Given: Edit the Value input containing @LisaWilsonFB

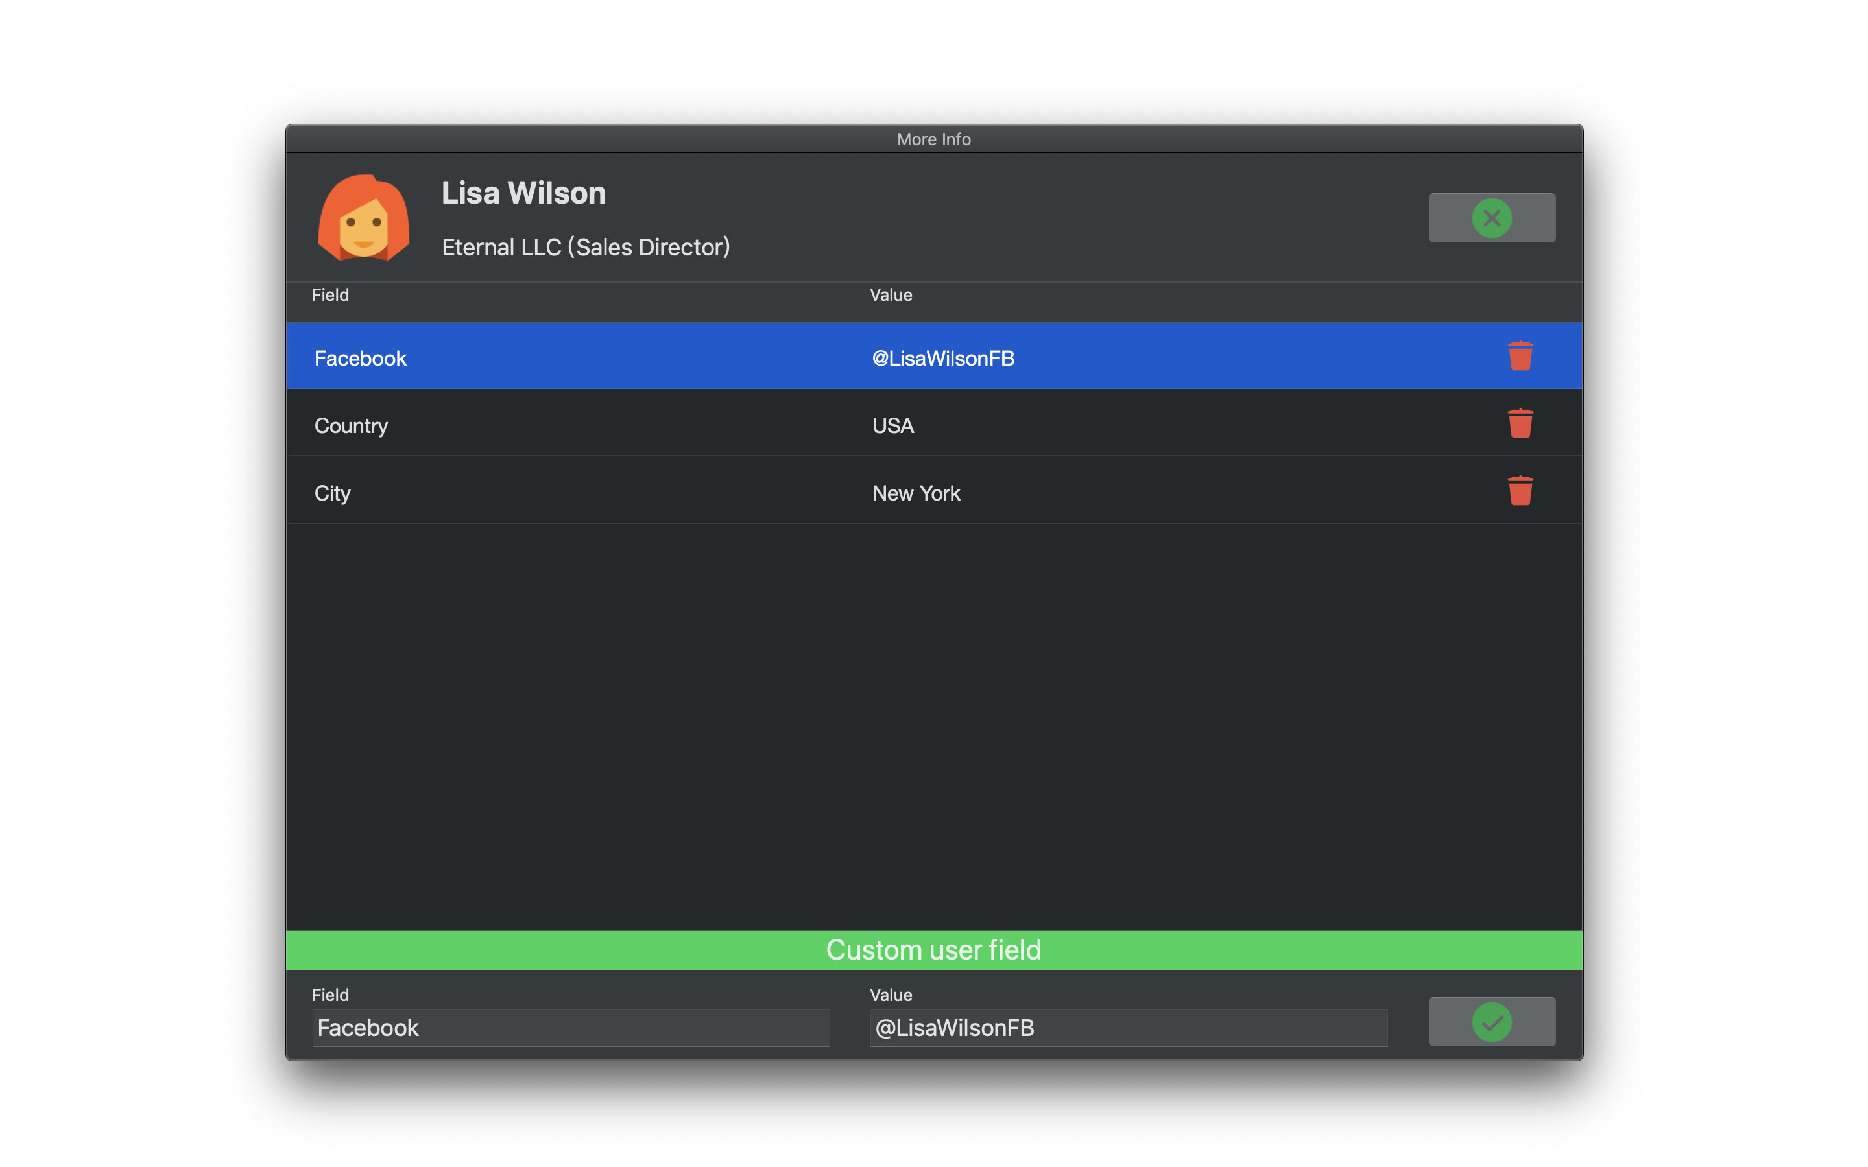Looking at the screenshot, I should point(1129,1028).
